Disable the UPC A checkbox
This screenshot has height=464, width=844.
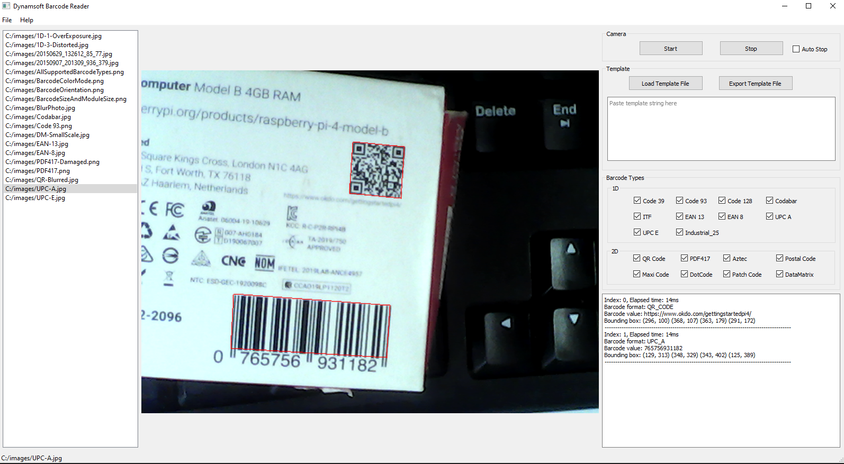point(770,216)
